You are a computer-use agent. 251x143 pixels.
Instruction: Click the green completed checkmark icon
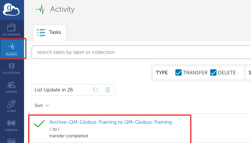pos(39,124)
